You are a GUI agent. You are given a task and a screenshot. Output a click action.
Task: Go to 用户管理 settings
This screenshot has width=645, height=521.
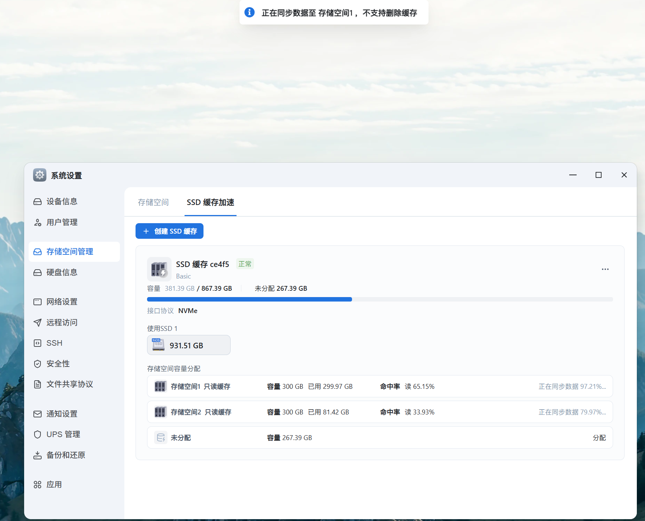74,222
